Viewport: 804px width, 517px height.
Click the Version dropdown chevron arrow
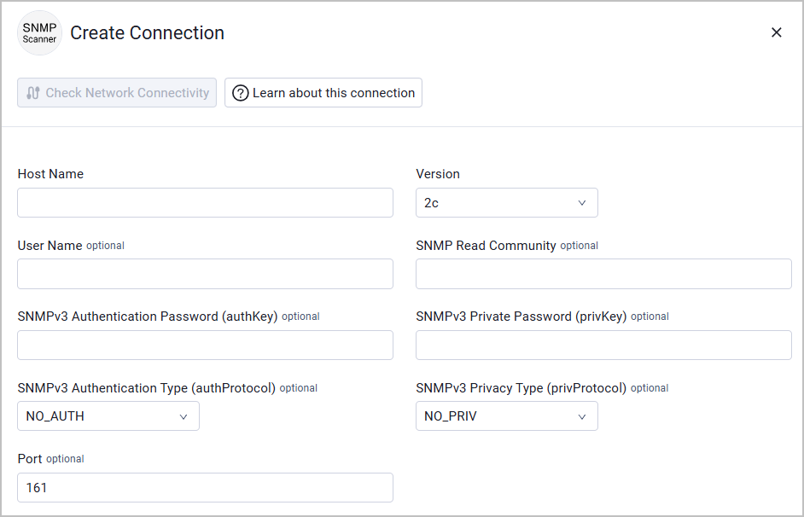582,203
